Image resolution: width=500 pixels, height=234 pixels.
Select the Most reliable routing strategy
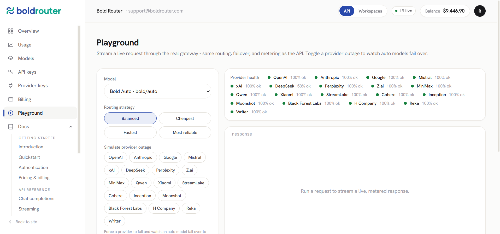(x=185, y=132)
